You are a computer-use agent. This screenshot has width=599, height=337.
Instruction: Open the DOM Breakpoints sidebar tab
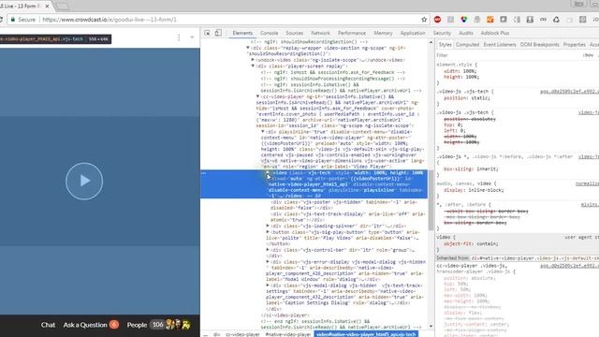pyautogui.click(x=539, y=45)
